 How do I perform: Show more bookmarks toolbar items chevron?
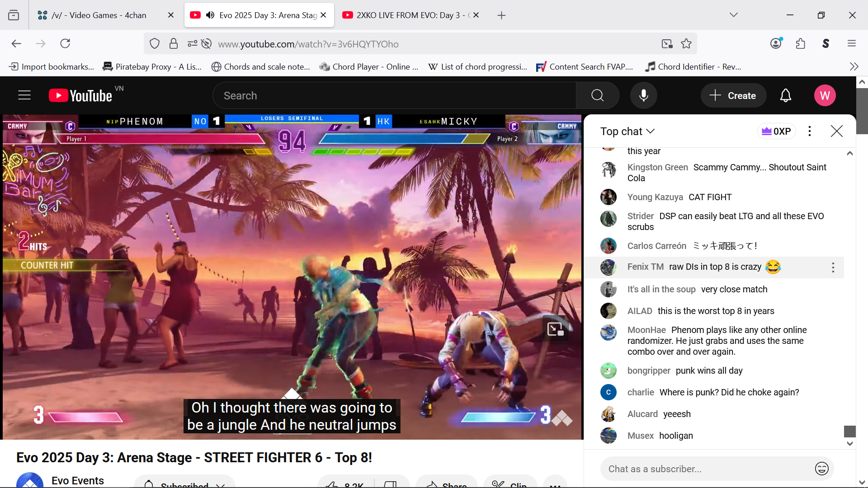coord(854,66)
